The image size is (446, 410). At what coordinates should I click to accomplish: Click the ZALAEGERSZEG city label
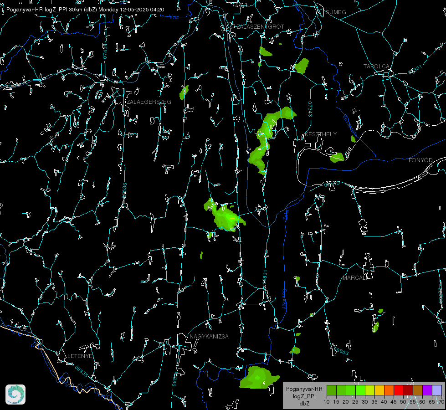coord(149,102)
